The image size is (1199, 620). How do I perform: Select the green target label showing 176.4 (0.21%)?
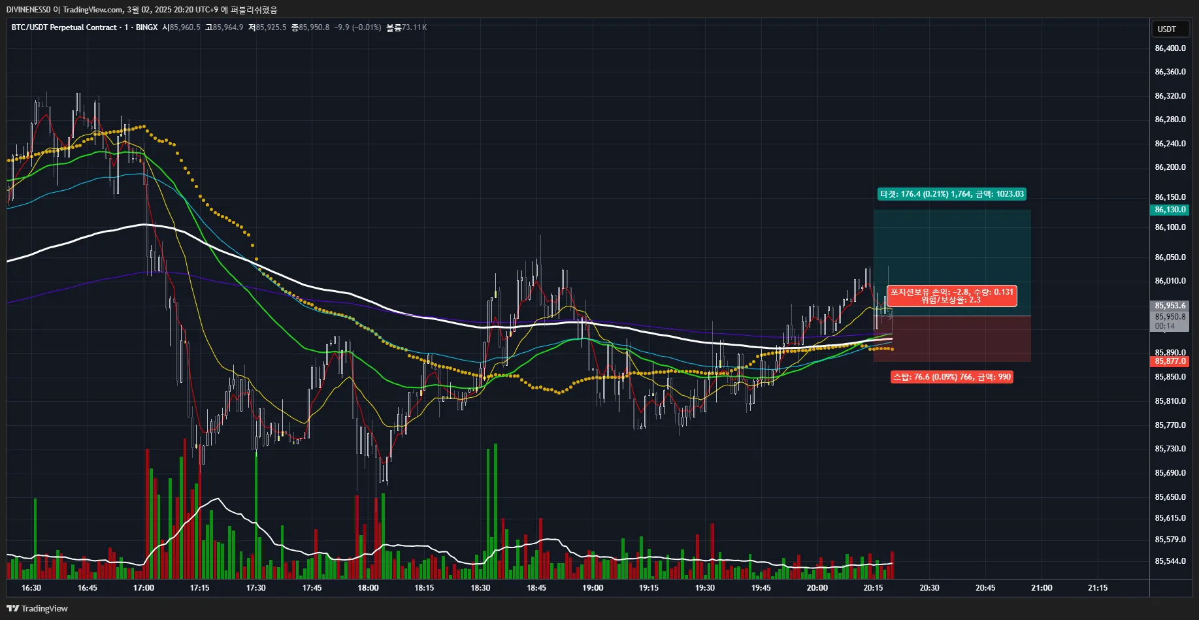coord(952,194)
